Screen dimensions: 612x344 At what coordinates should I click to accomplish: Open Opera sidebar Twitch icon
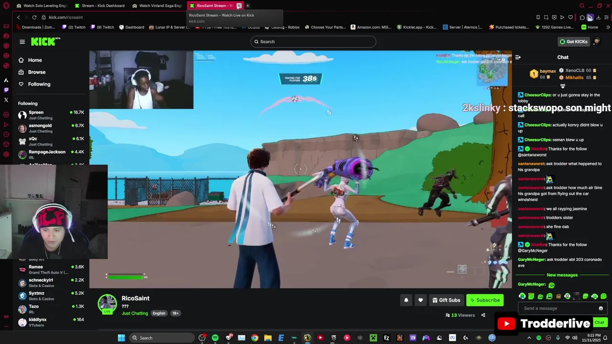(6, 90)
